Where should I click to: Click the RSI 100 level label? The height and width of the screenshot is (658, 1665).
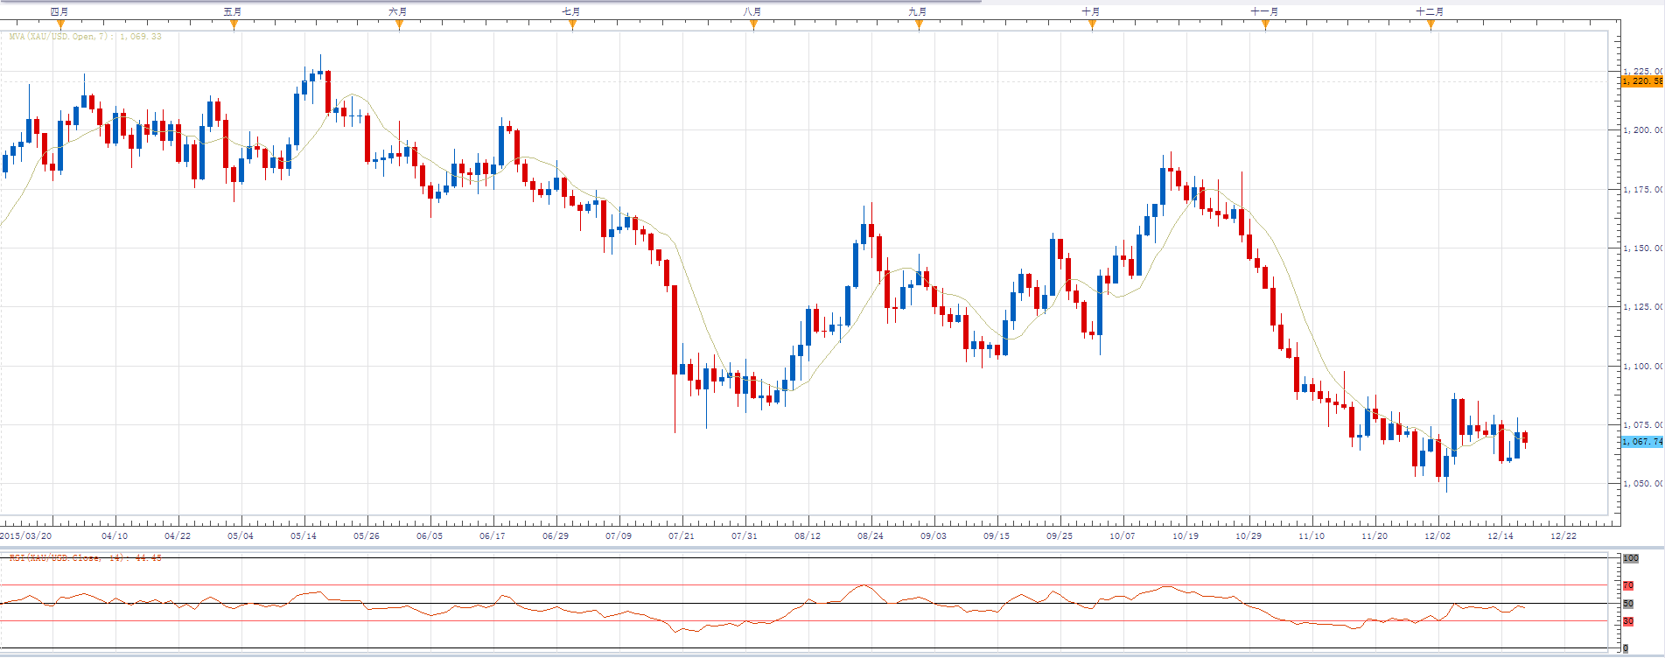pos(1631,558)
